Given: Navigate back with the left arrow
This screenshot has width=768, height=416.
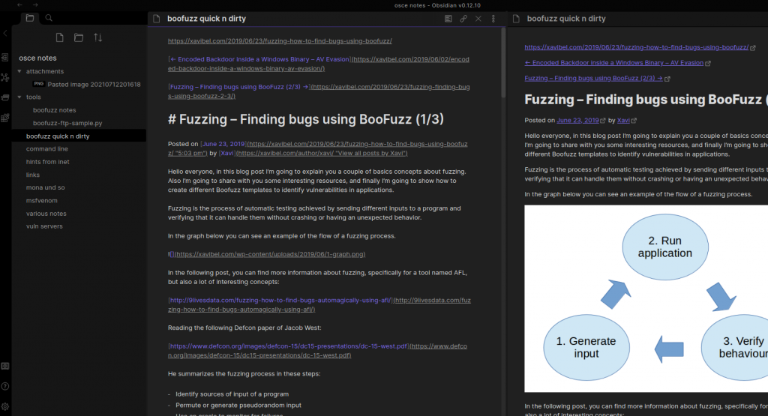Looking at the screenshot, I should click(19, 5).
